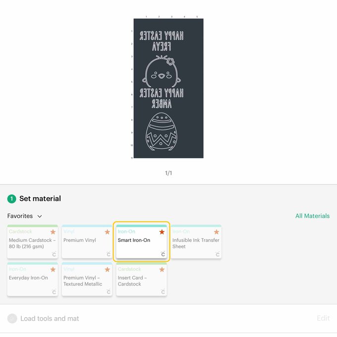Click the Premium Vinyl Textured Metallic star
This screenshot has width=337, height=337.
point(108,270)
